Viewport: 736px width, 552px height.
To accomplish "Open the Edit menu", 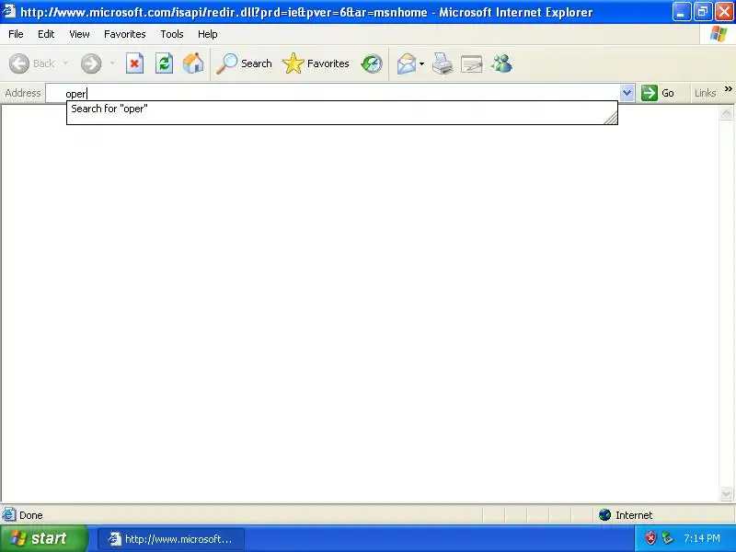I will [x=46, y=34].
